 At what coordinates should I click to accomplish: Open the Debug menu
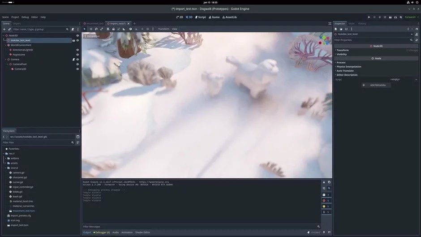[25, 17]
